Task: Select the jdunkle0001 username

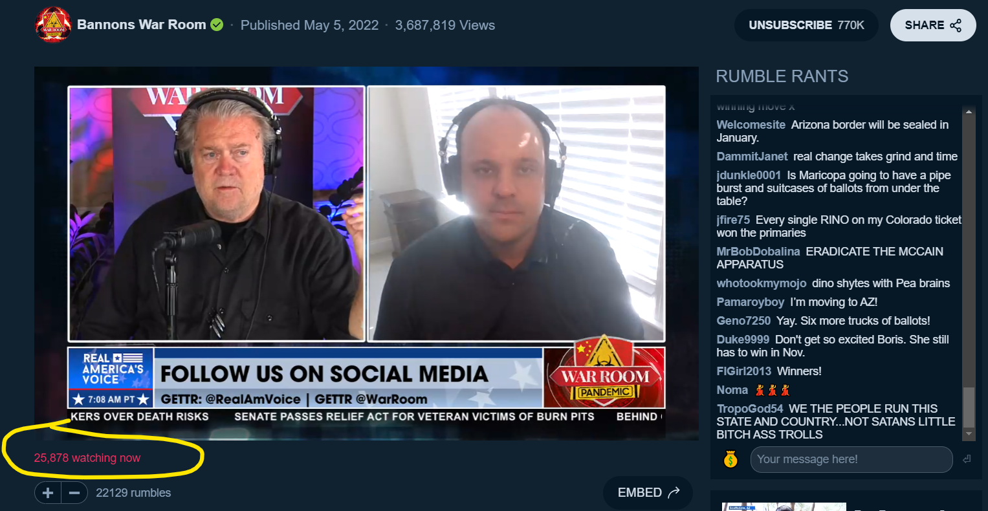Action: [749, 175]
